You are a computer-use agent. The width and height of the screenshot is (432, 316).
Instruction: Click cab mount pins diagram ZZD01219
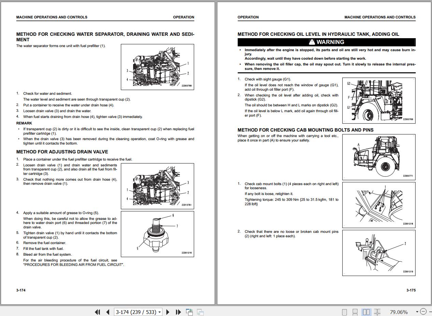tap(379, 253)
